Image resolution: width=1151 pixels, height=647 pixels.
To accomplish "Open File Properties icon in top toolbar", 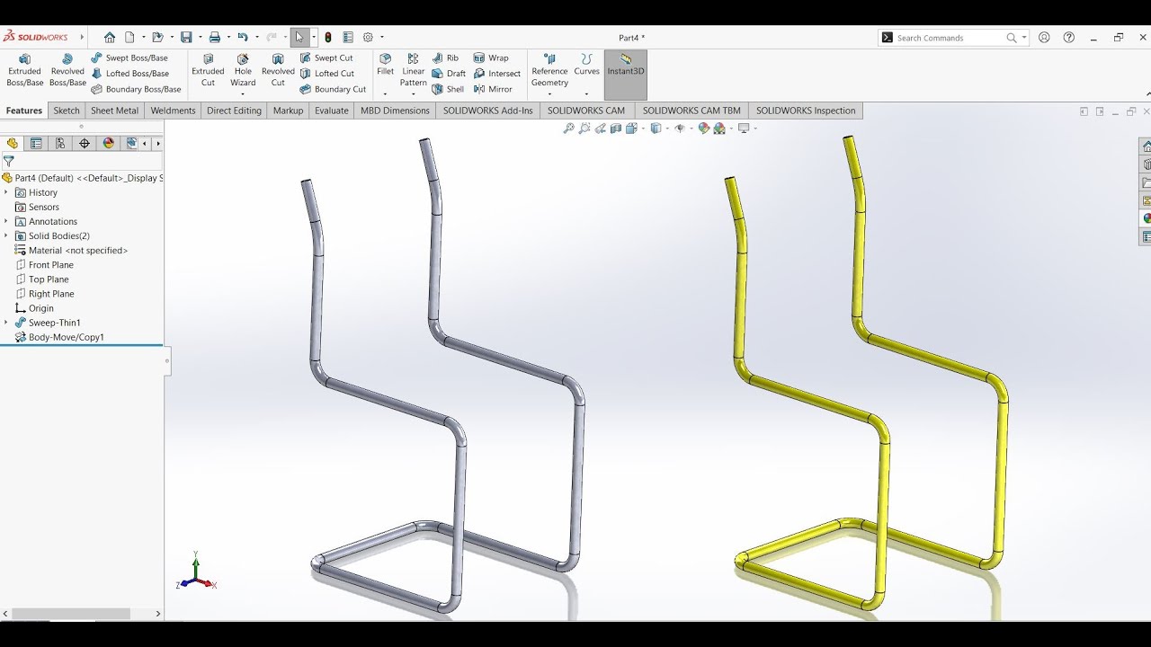I will 348,38.
